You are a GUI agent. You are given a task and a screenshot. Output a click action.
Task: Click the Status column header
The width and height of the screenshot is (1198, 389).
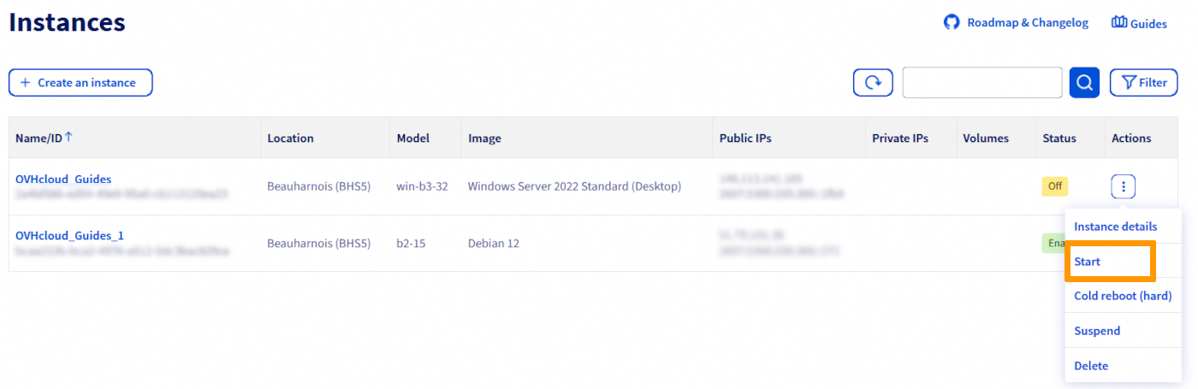pyautogui.click(x=1059, y=138)
